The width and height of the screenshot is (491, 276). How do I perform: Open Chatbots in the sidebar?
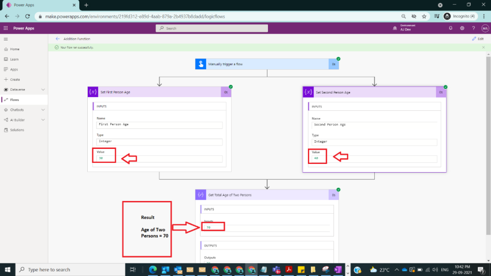click(x=17, y=110)
